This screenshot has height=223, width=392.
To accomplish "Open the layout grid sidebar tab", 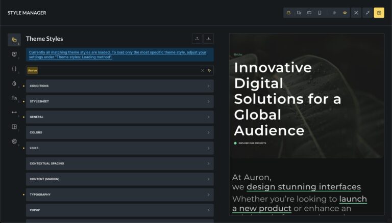I will (x=14, y=127).
